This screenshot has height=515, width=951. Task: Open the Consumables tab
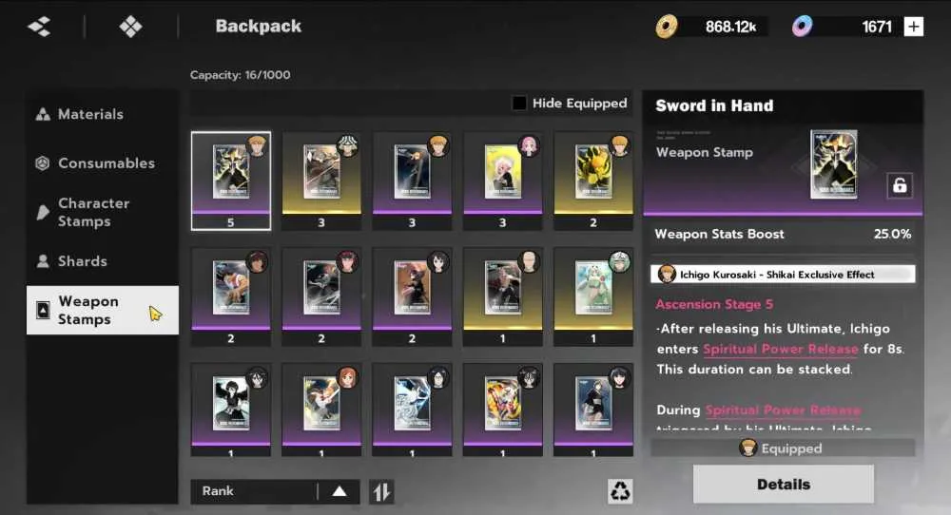(x=103, y=163)
